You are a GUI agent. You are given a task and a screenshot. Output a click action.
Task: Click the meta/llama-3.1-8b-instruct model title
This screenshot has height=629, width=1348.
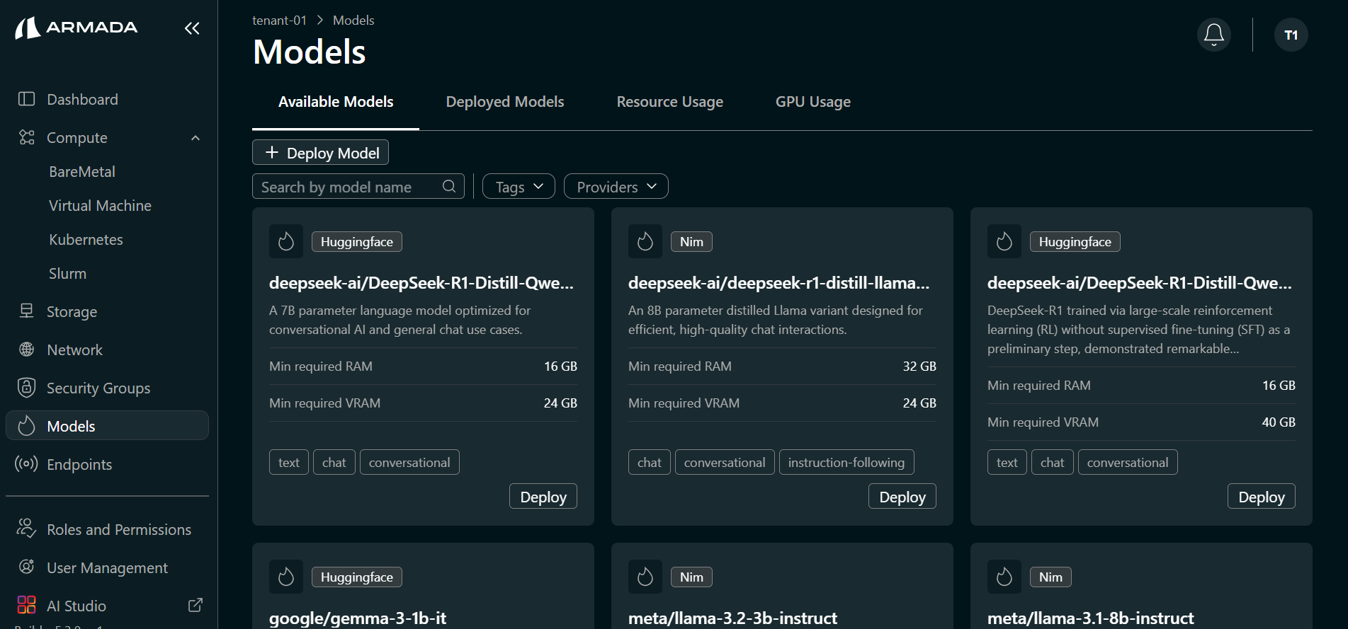point(1091,618)
